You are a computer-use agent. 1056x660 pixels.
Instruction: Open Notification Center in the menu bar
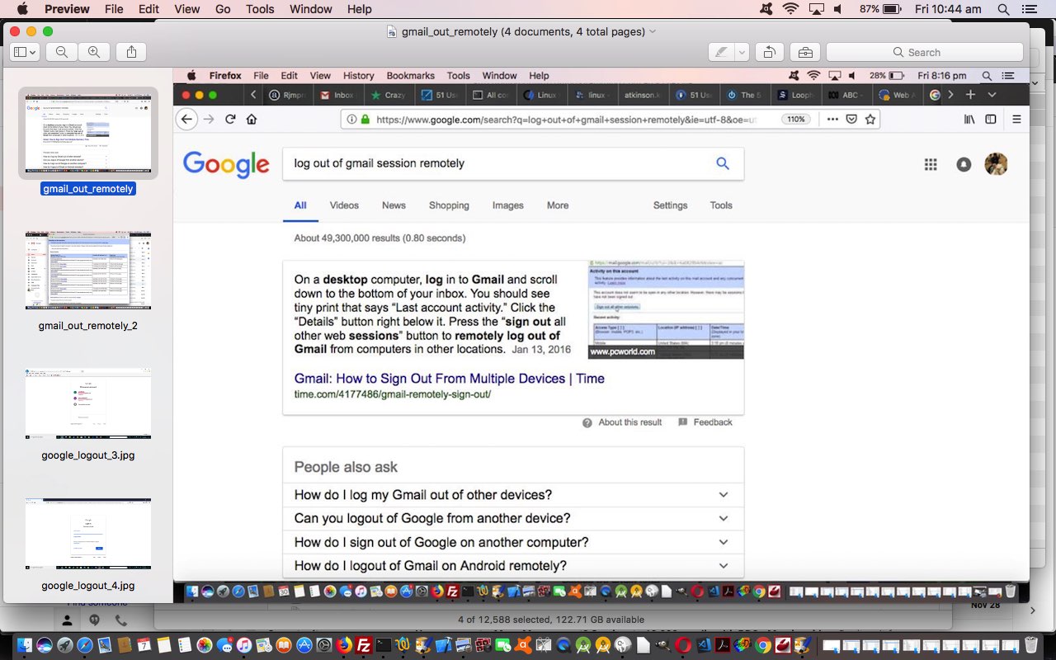coord(1029,9)
